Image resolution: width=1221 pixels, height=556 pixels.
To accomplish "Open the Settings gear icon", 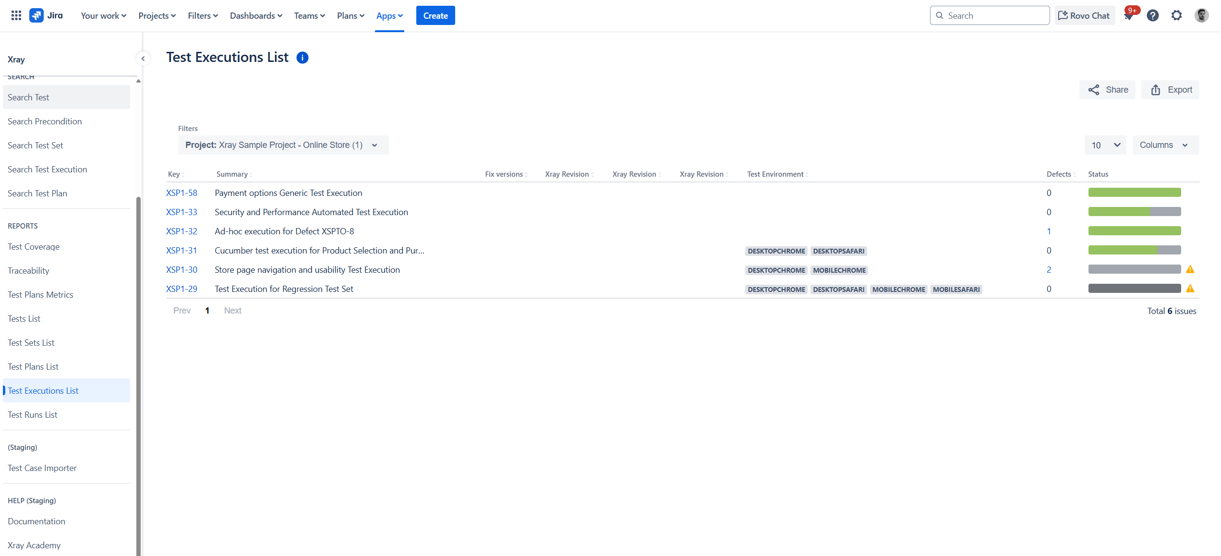I will [x=1176, y=15].
